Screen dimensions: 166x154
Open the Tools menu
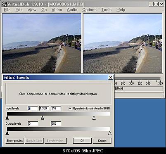107,10
